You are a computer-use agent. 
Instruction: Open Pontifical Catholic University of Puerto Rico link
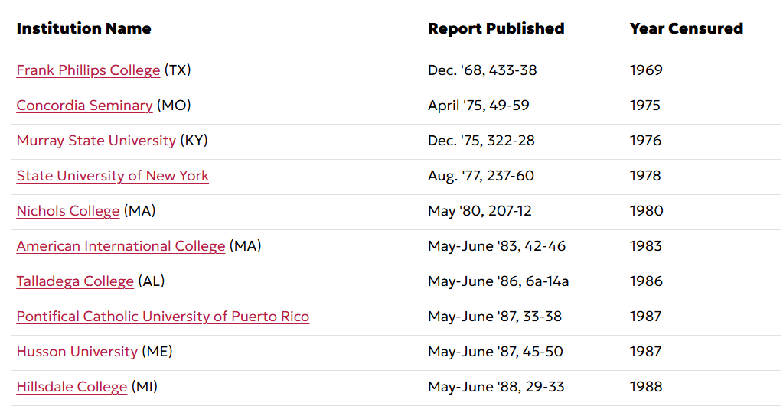click(163, 317)
